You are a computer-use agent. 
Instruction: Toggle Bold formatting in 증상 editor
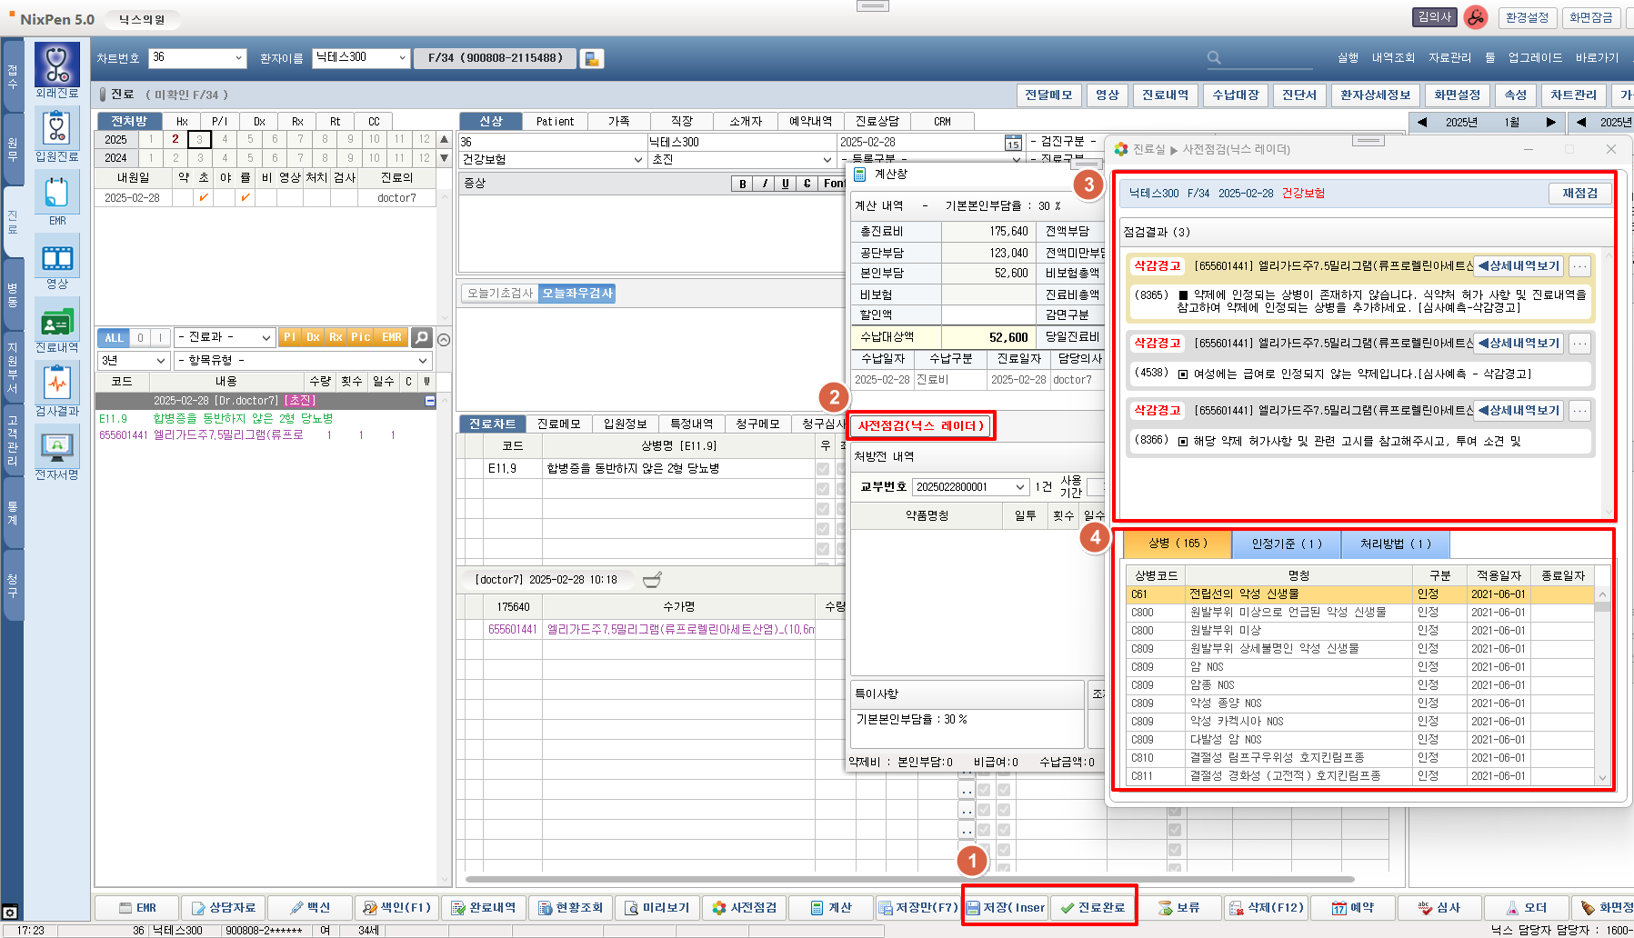743,184
